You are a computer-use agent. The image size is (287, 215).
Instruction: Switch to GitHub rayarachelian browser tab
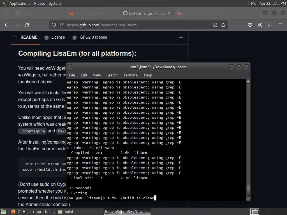[x=147, y=13]
